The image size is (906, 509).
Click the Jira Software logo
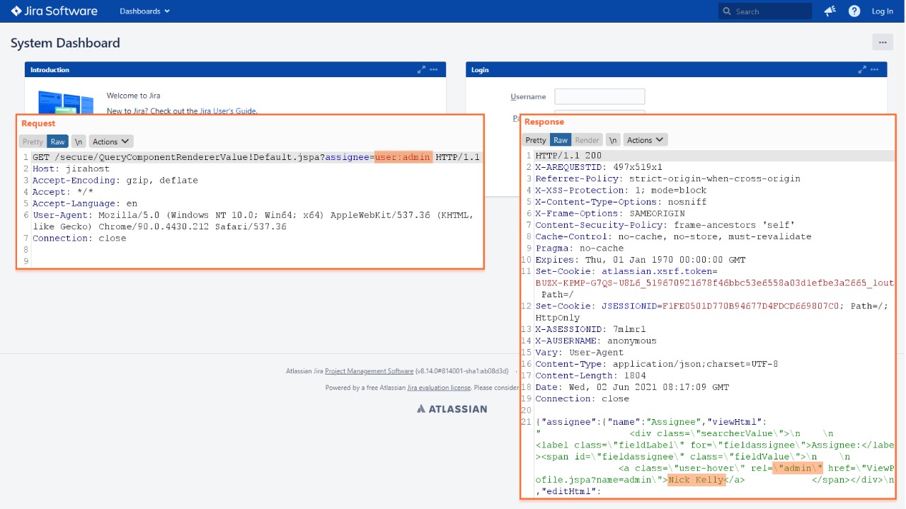[54, 11]
